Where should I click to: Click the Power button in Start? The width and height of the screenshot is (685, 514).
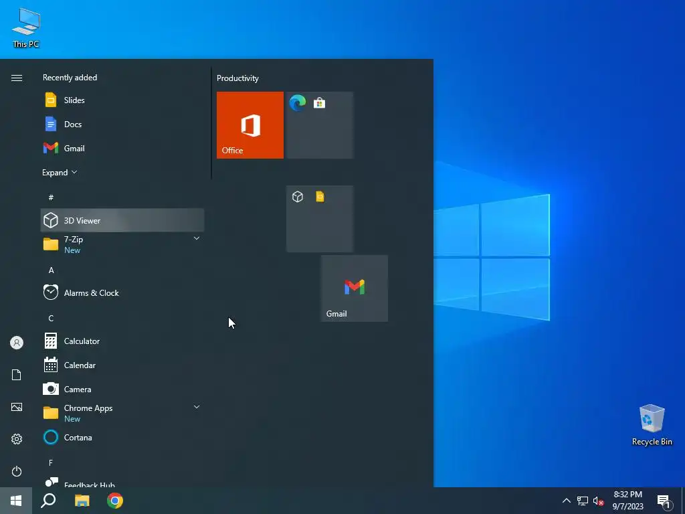point(17,471)
